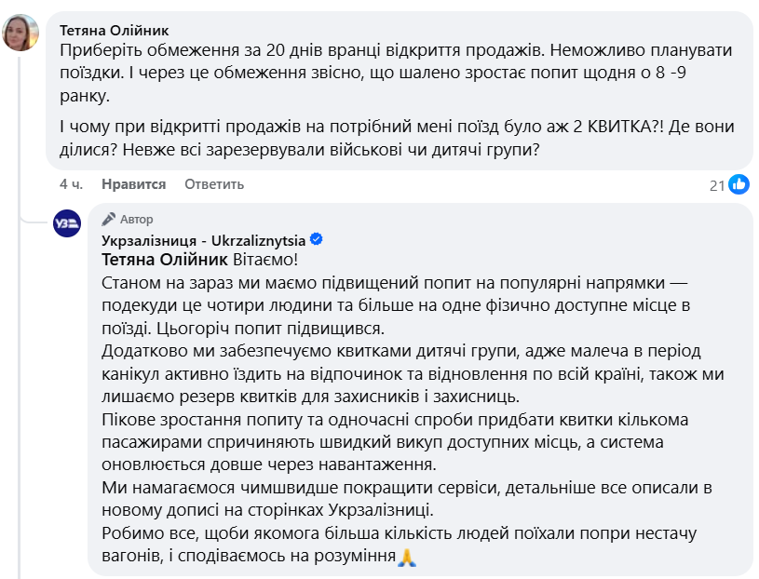Click the Автор badge label
Screen dimensions: 759x579
(x=136, y=220)
